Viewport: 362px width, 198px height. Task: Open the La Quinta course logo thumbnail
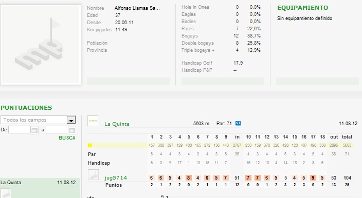93,121
